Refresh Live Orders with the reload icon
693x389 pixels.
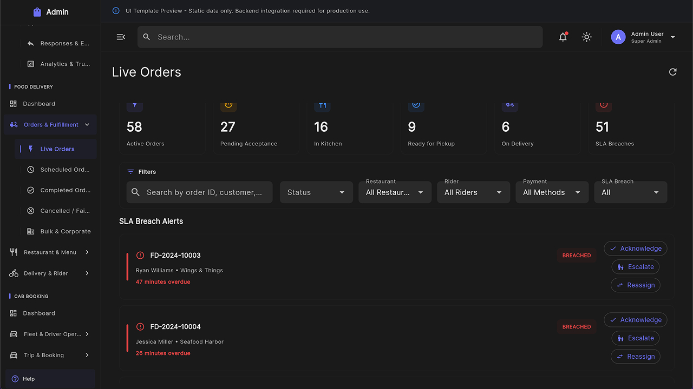[673, 72]
